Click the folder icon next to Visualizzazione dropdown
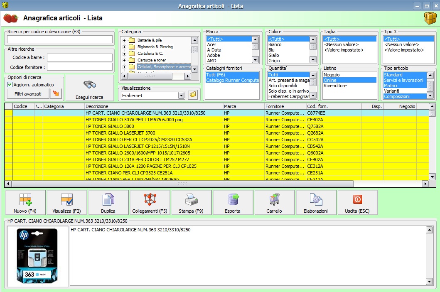Viewport: 440px width, 292px height. click(193, 95)
